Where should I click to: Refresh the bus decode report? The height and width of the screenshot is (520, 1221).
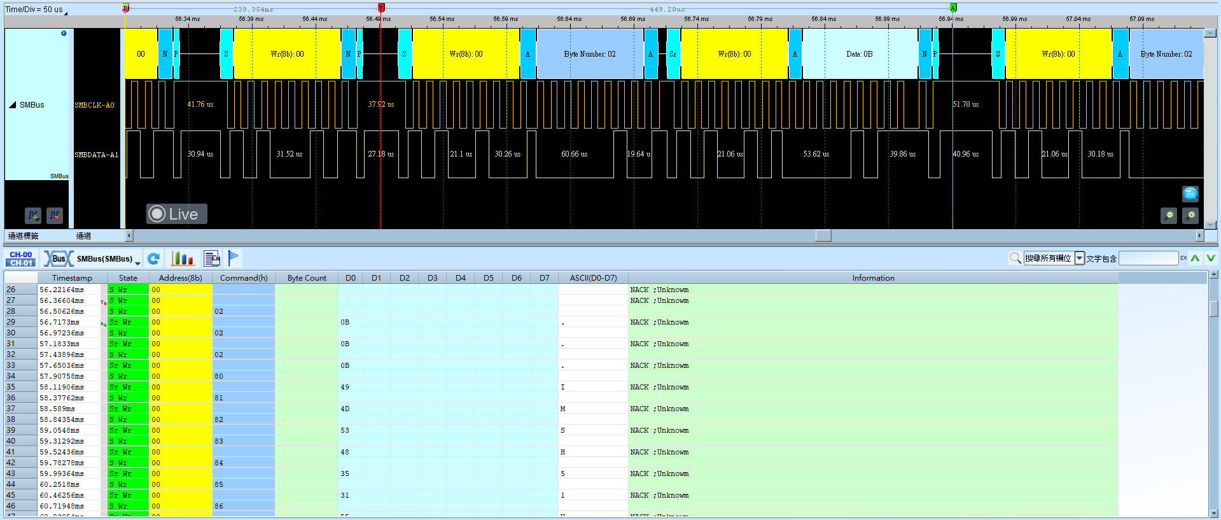pos(153,258)
